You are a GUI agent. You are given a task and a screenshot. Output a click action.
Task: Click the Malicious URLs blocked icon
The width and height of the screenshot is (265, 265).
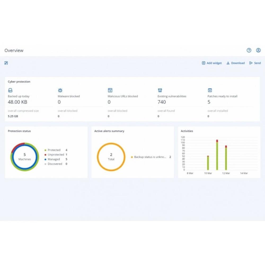point(110,90)
